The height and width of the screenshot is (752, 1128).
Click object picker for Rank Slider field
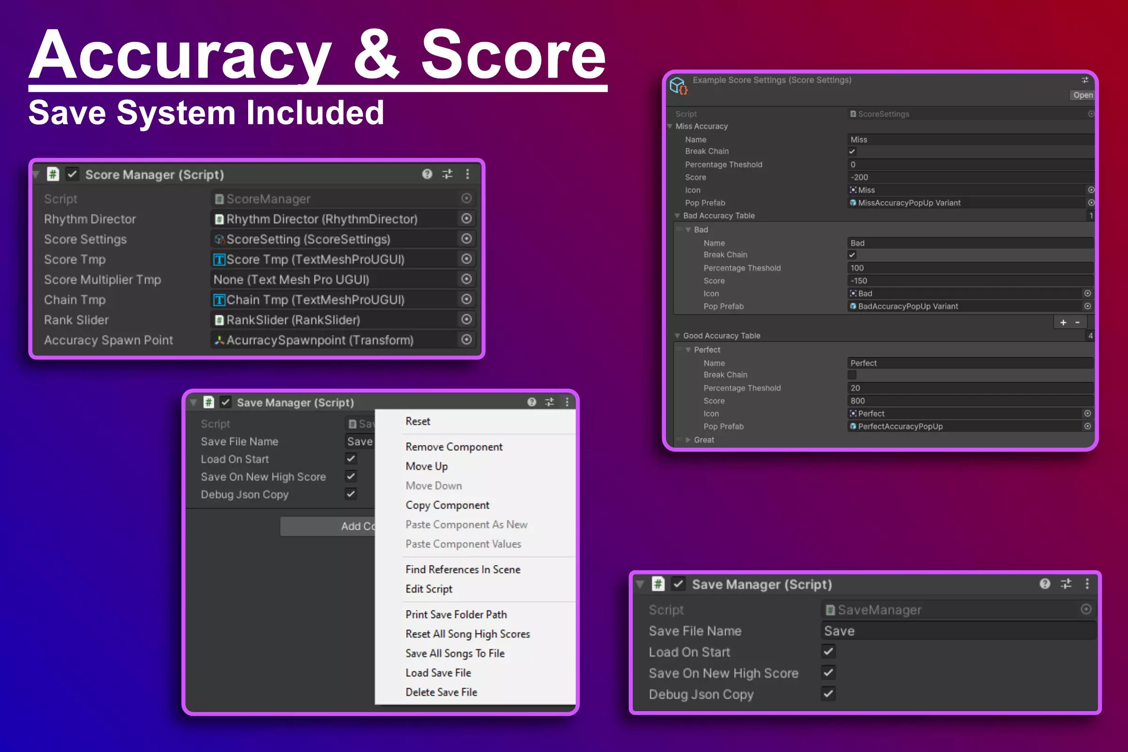[466, 320]
